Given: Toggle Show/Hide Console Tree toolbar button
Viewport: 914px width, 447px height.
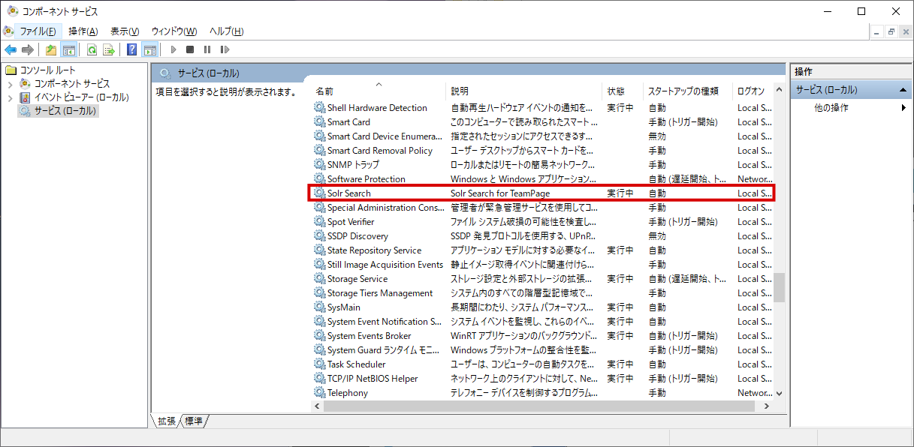Looking at the screenshot, I should click(69, 50).
